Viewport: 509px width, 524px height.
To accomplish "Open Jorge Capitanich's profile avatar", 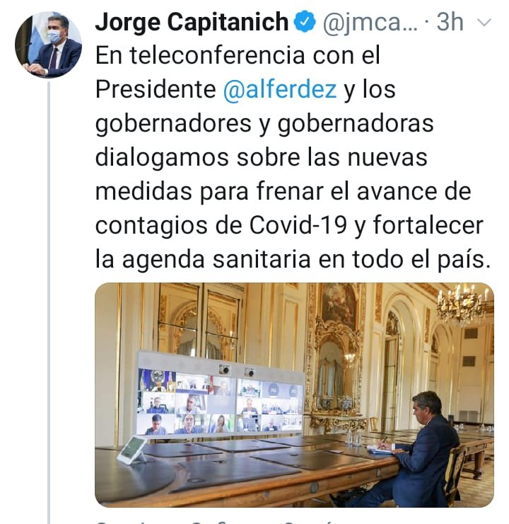I will [48, 45].
